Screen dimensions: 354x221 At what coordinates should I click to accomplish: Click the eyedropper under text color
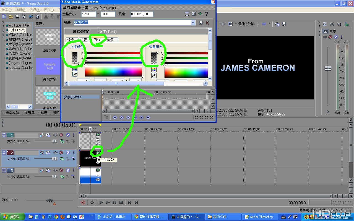click(75, 75)
